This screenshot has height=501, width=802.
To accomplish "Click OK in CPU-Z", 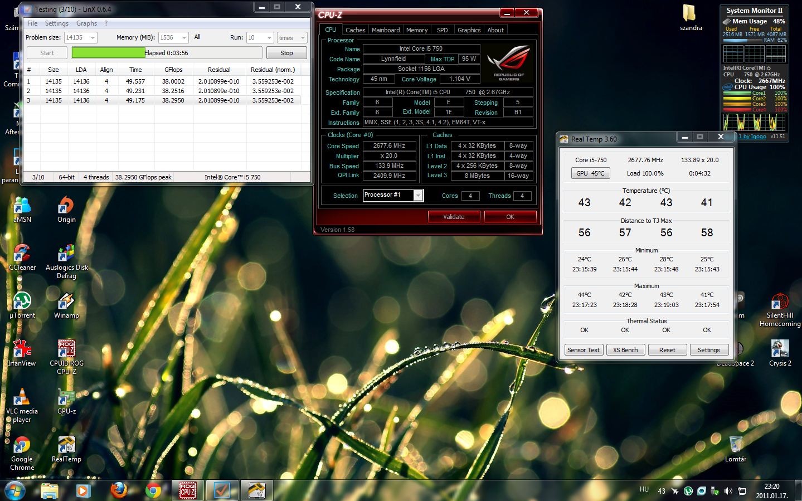I will (510, 217).
